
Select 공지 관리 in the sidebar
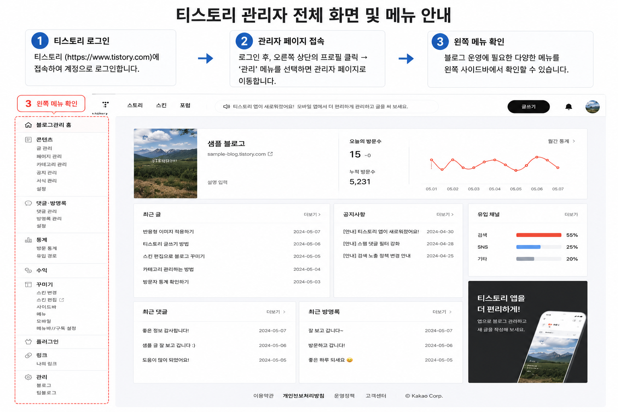pyautogui.click(x=47, y=173)
